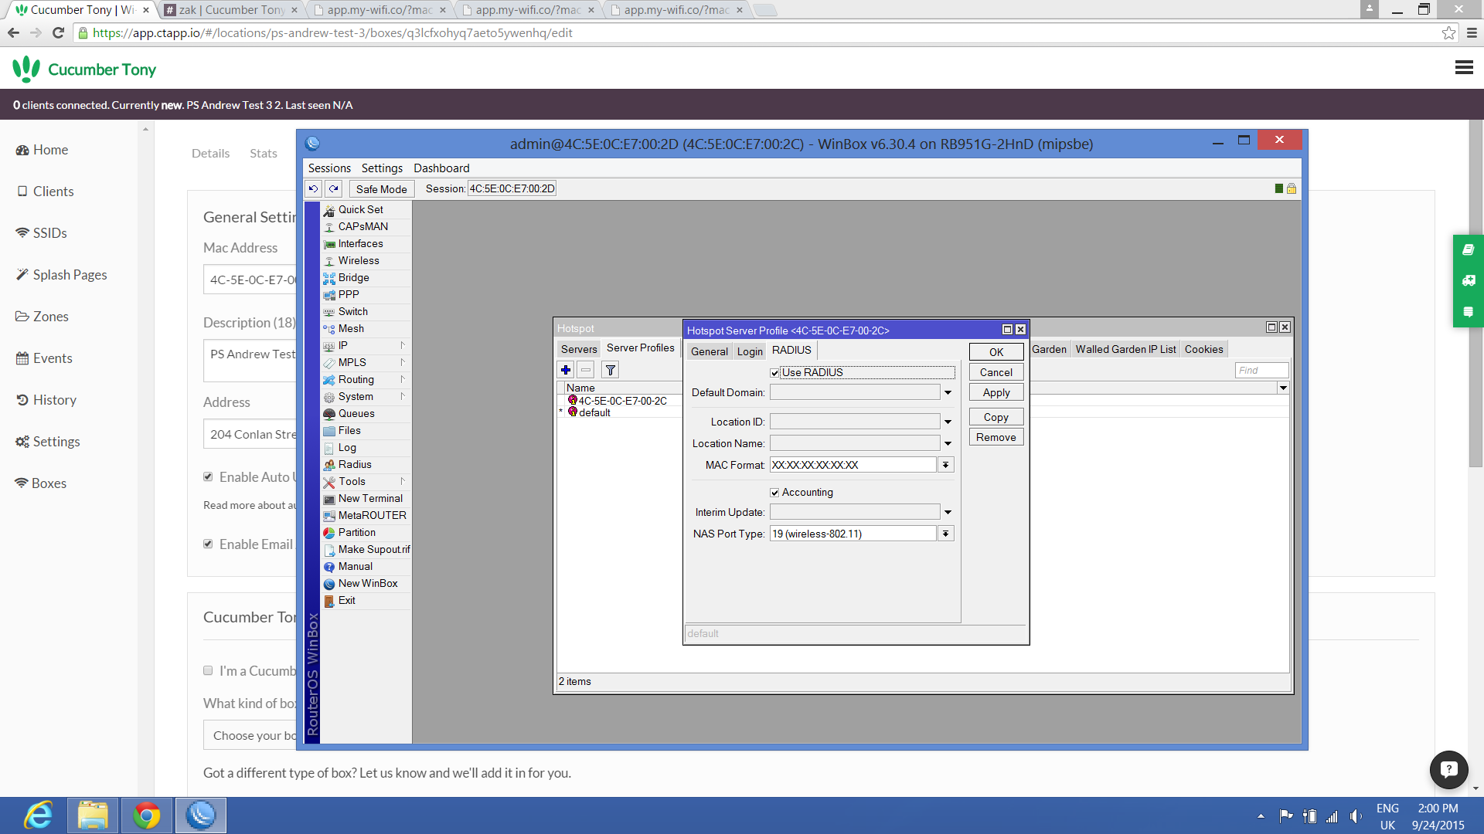Open Quick Set in WinBox menu
1484x834 pixels.
pos(360,209)
